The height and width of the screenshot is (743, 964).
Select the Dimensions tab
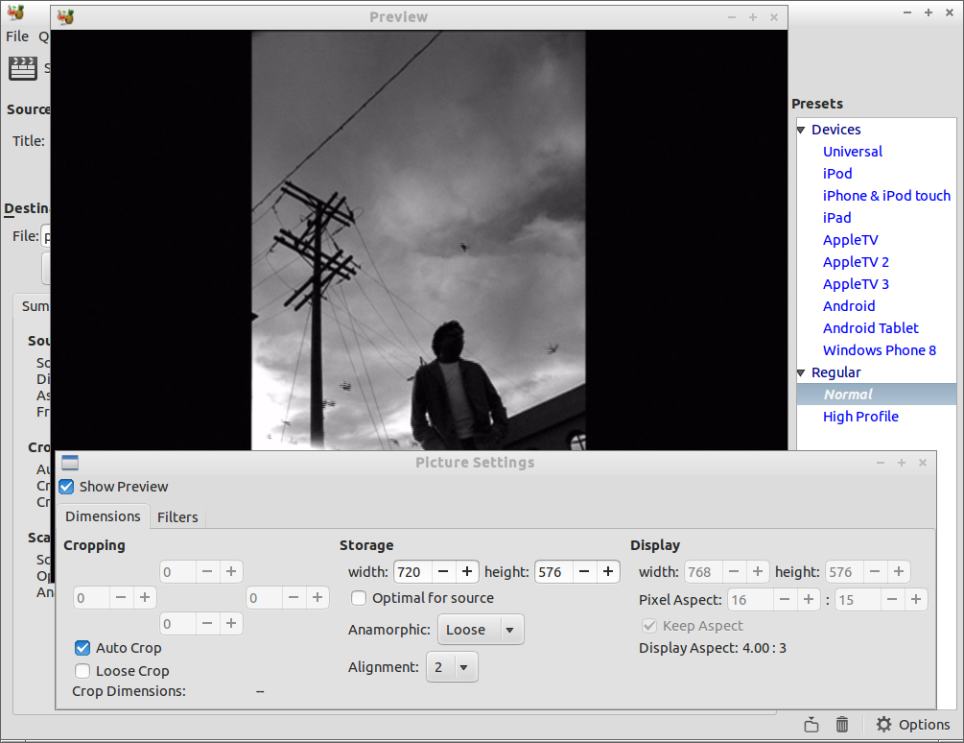pos(103,516)
